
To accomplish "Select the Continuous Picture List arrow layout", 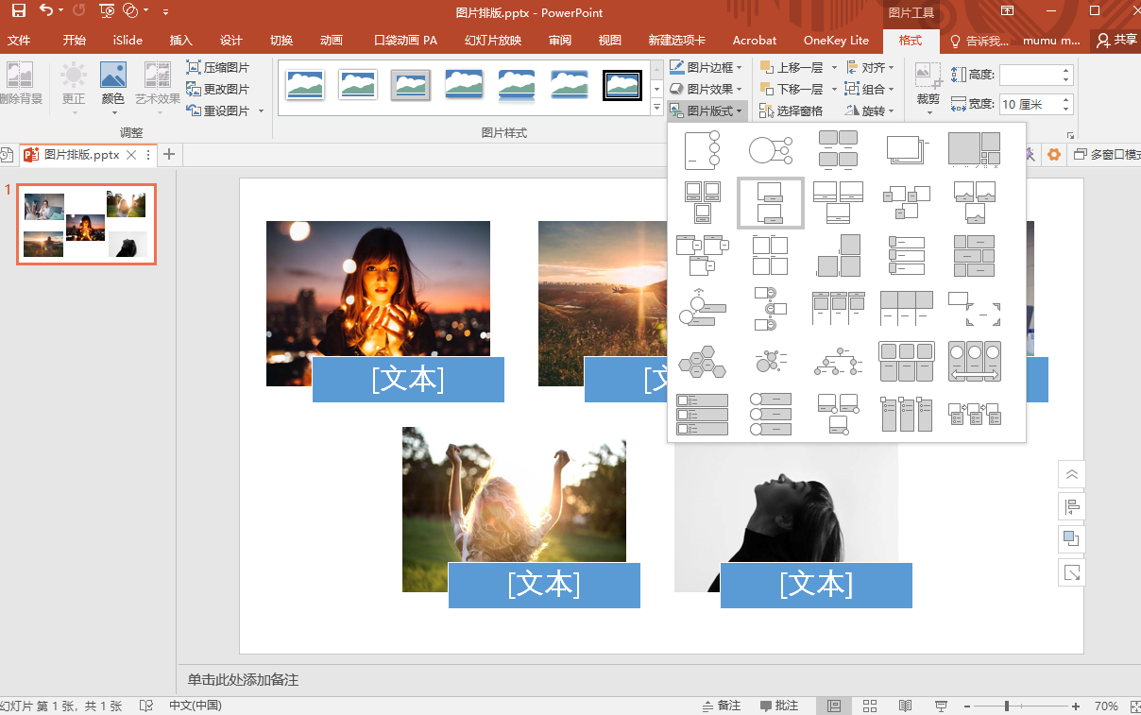I will coord(975,362).
